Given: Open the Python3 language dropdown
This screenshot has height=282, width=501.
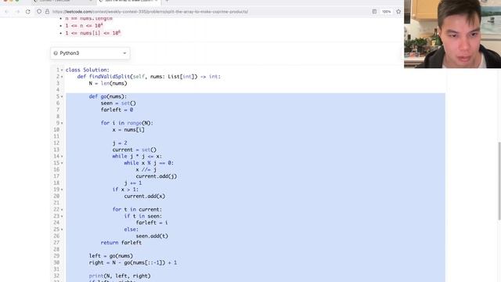Looking at the screenshot, I should (x=90, y=53).
